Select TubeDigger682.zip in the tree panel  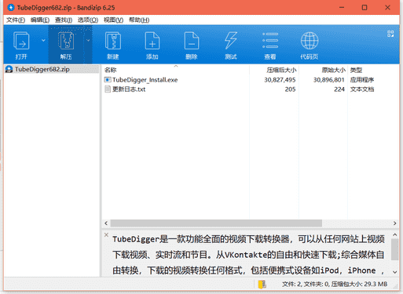coord(52,69)
